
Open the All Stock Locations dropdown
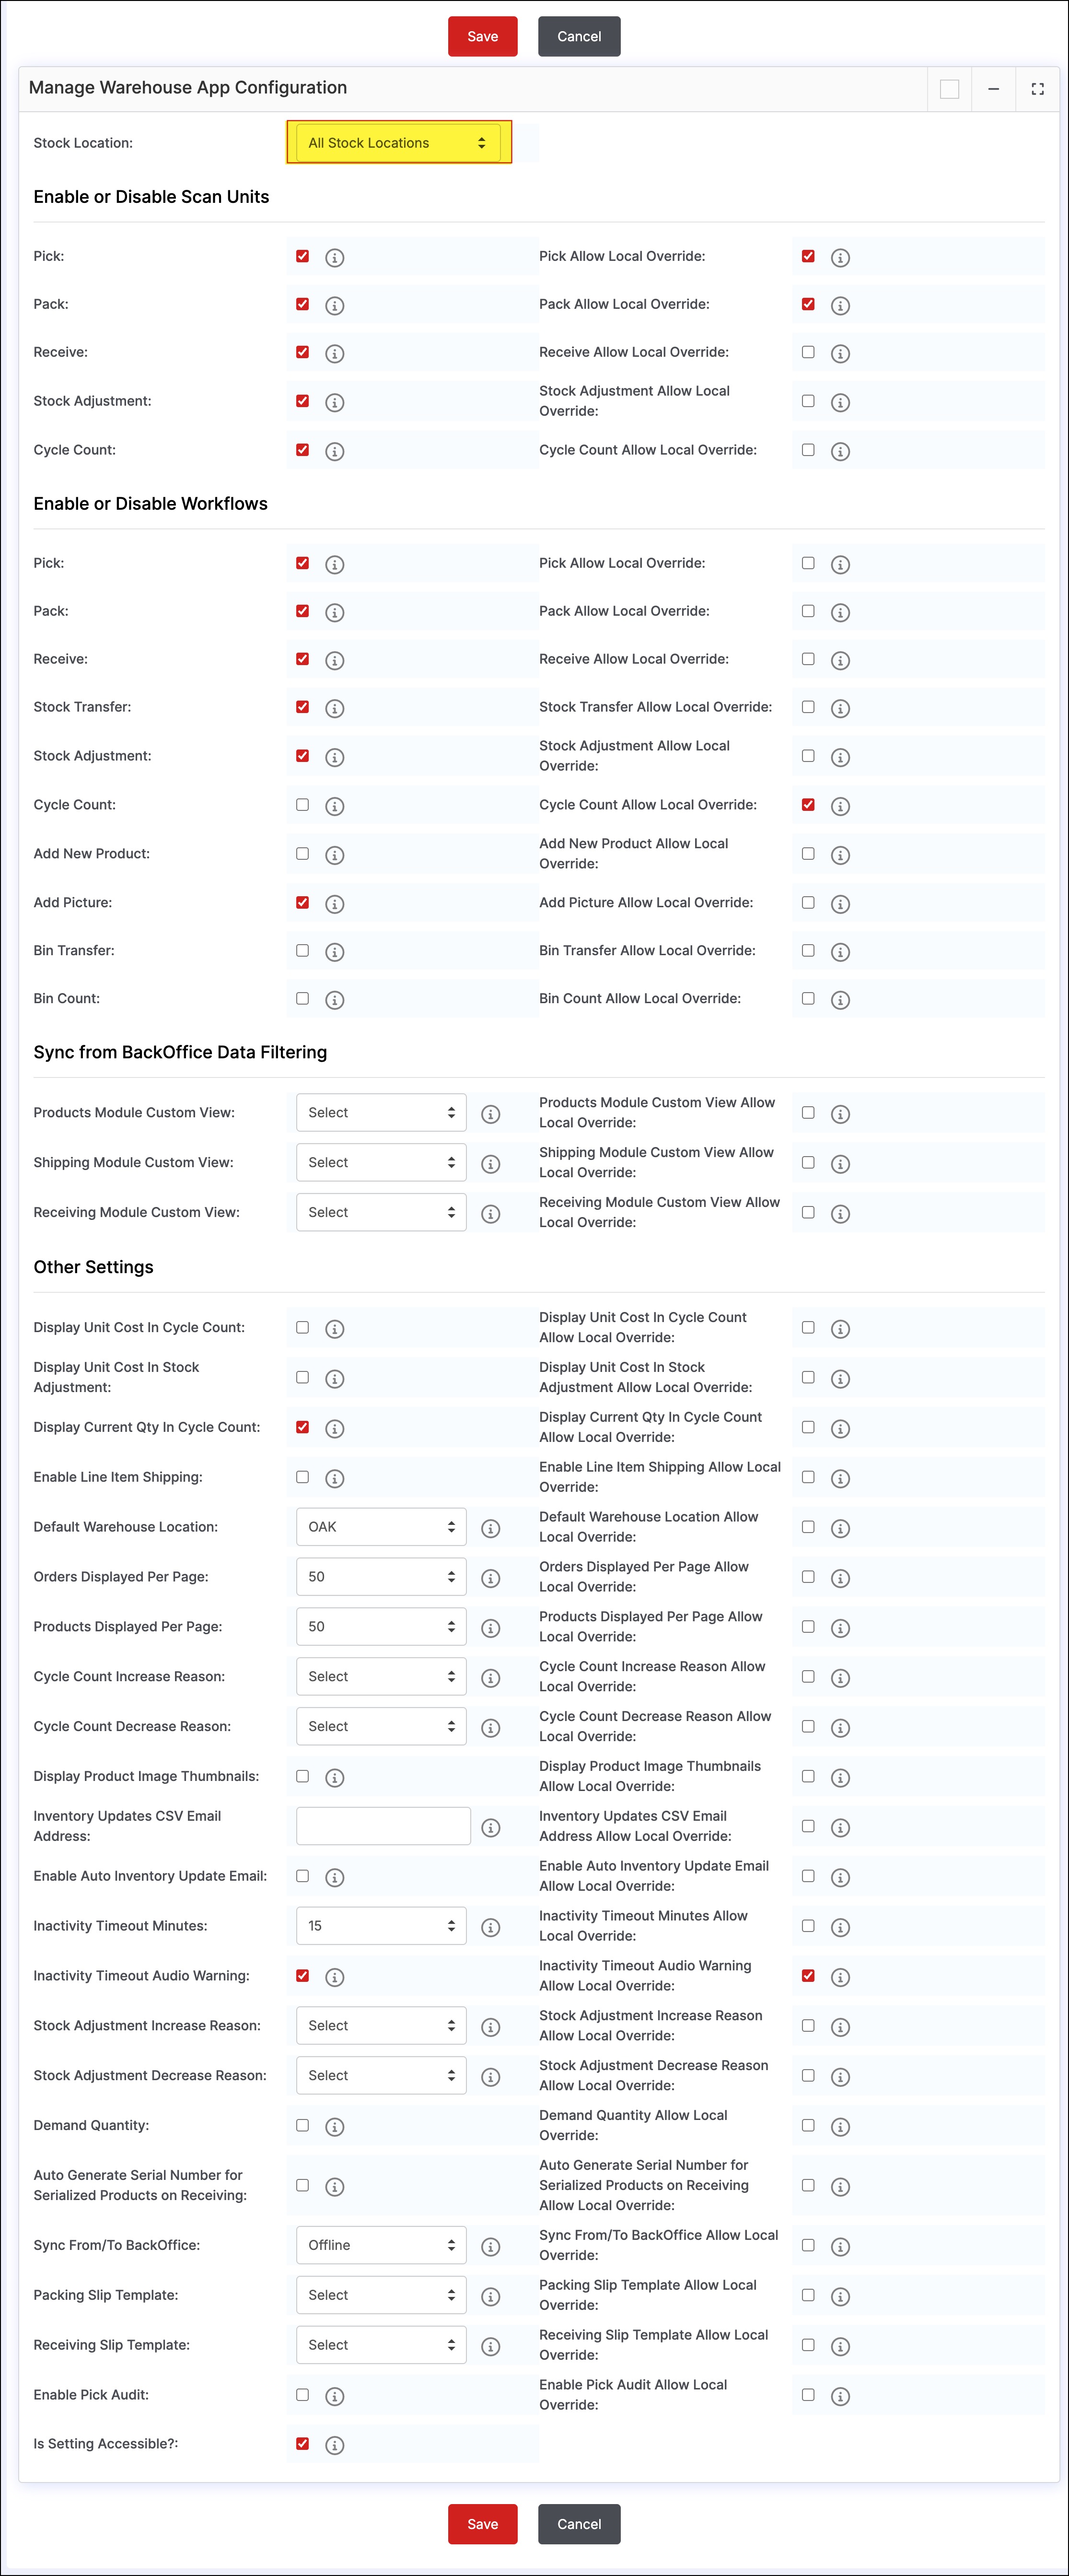coord(398,143)
